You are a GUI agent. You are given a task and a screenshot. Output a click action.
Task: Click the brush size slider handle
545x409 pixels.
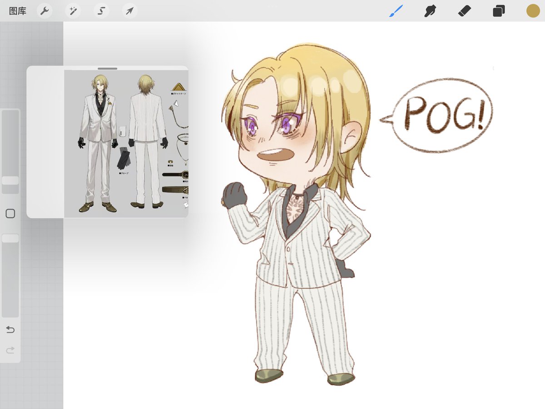[10, 180]
